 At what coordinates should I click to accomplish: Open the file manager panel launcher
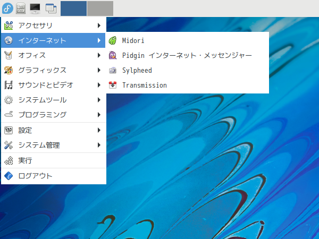(21, 8)
